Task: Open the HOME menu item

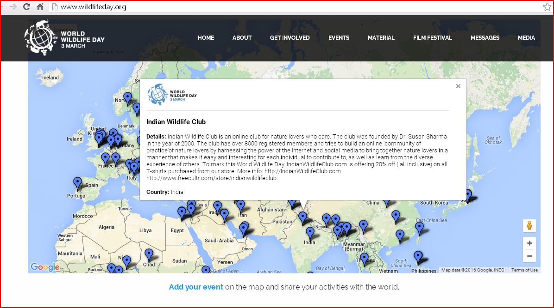Action: point(206,38)
